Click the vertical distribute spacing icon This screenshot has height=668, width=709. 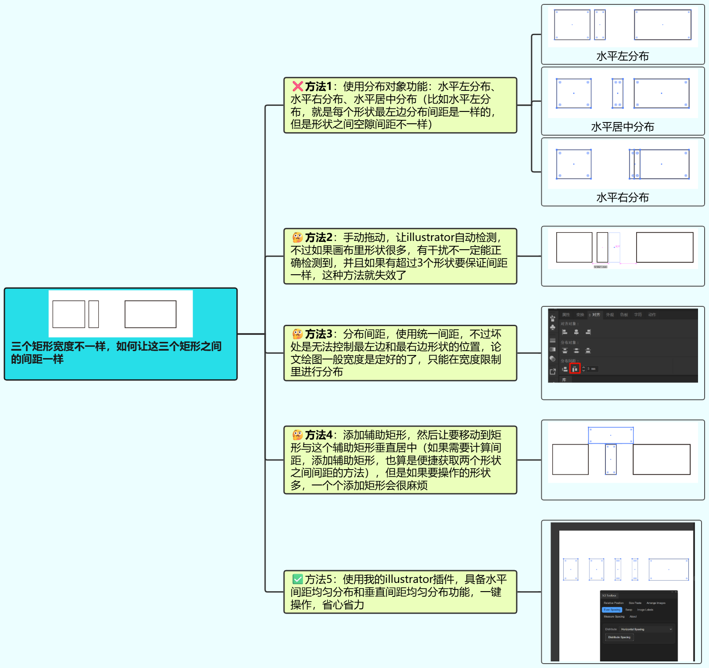565,369
